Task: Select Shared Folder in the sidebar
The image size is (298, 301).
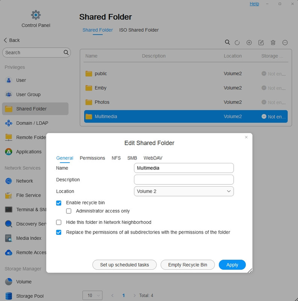Action: tap(35, 109)
